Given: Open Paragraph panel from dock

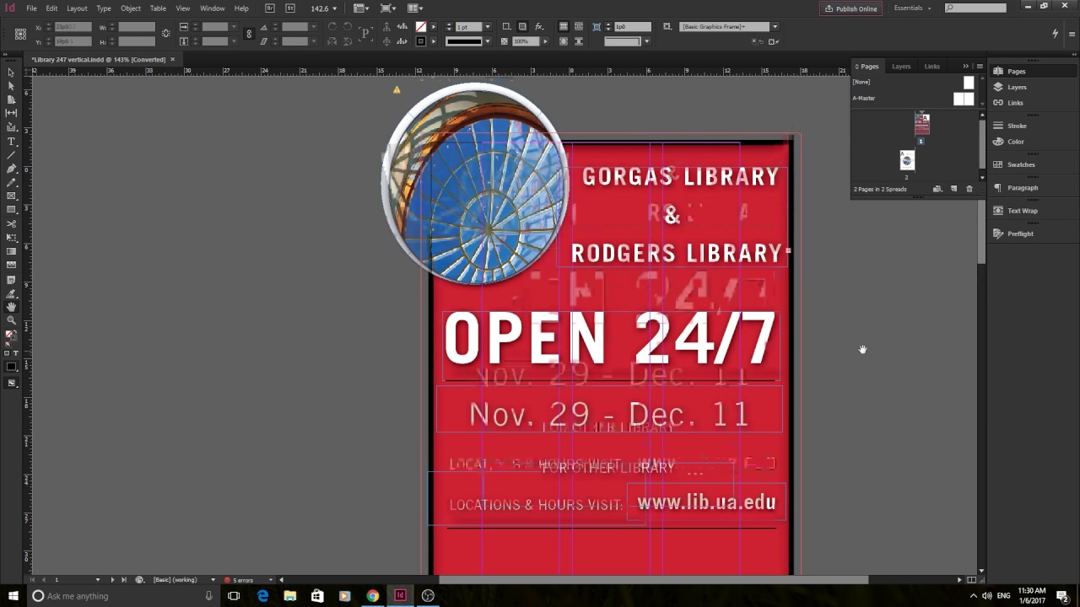Looking at the screenshot, I should click(x=1023, y=187).
